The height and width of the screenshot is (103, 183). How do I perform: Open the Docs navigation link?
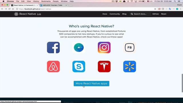(x=105, y=14)
